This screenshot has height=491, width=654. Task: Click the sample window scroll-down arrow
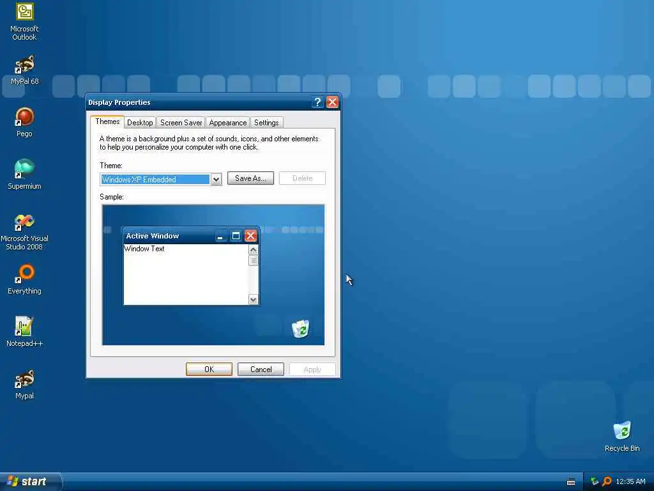253,299
